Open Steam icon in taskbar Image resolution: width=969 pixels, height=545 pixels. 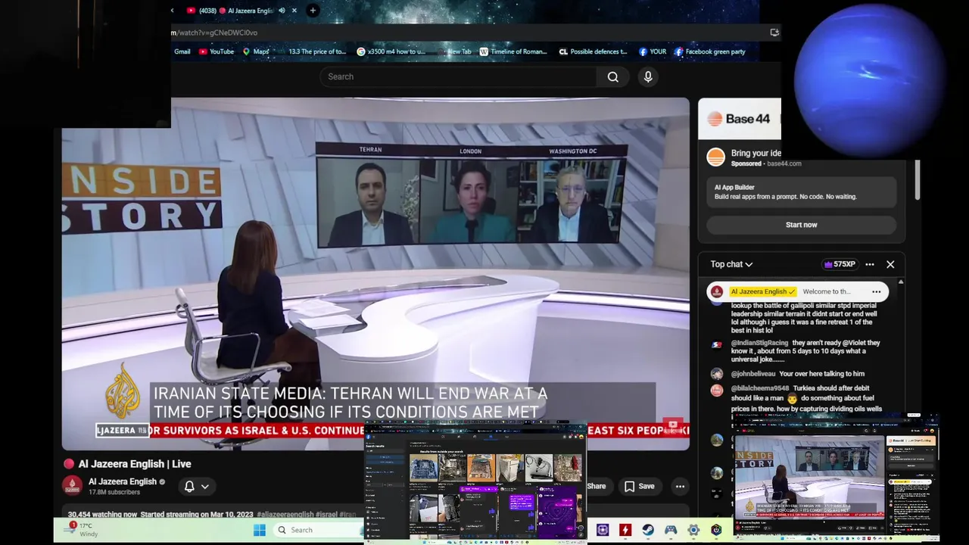point(648,530)
